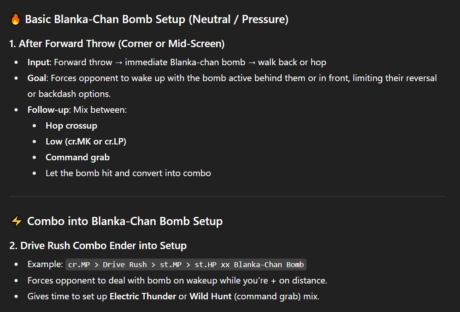Click Let the bomb hit and convert text
This screenshot has height=312, width=460.
tap(128, 173)
